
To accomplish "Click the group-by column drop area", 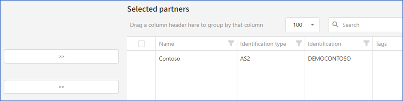I will [x=197, y=25].
